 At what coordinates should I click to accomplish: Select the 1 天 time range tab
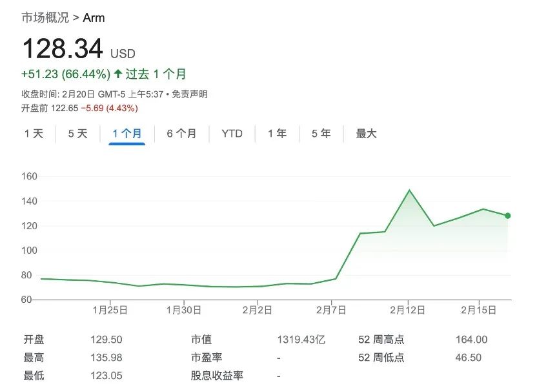34,133
